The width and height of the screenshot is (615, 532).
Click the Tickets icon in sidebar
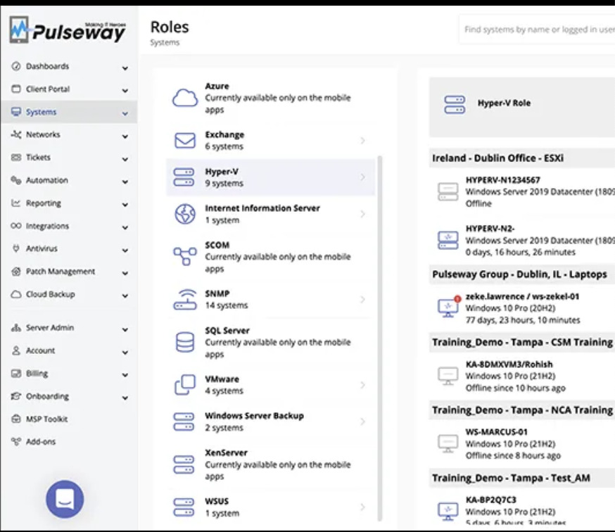pyautogui.click(x=15, y=158)
